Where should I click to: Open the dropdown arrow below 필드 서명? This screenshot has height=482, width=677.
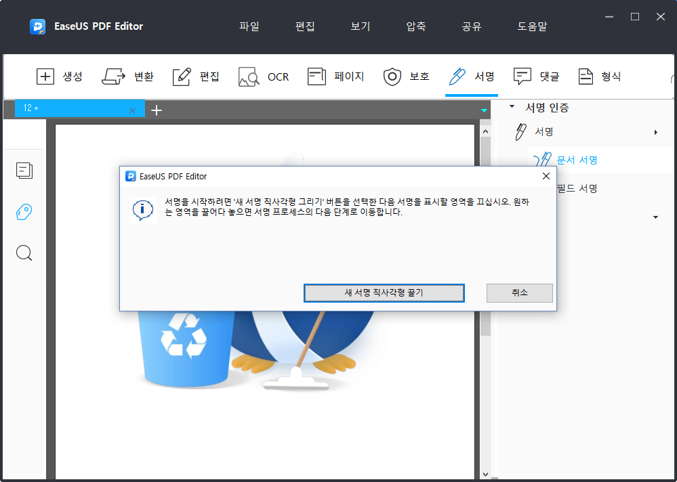coord(655,217)
